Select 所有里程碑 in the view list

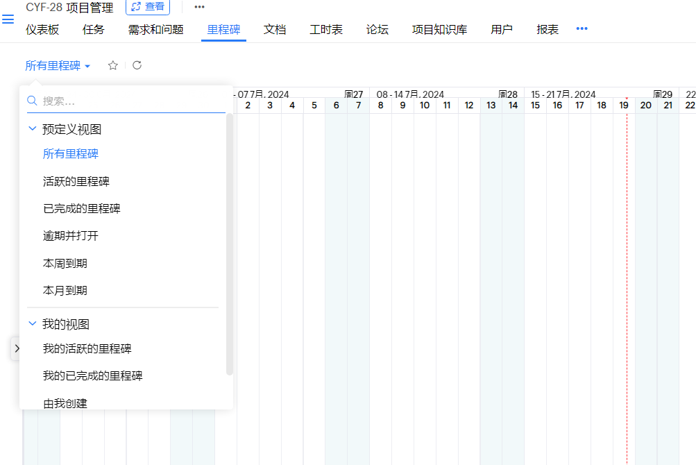coord(71,153)
